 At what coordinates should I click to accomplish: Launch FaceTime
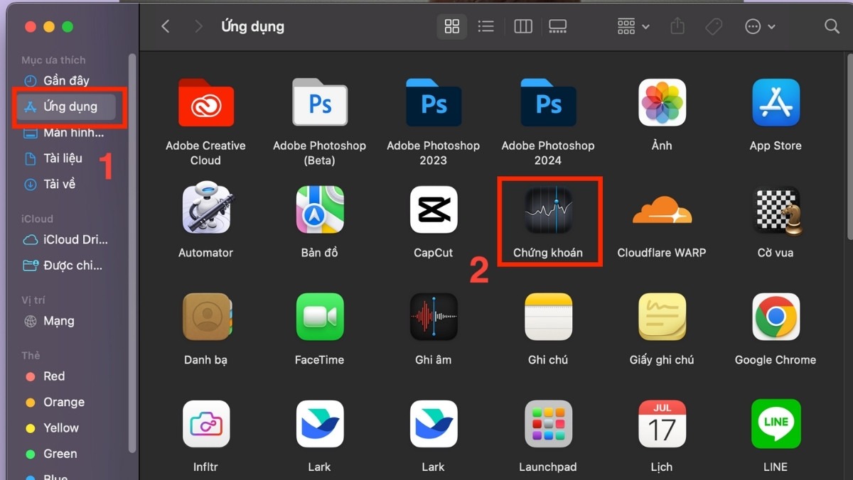pos(320,317)
